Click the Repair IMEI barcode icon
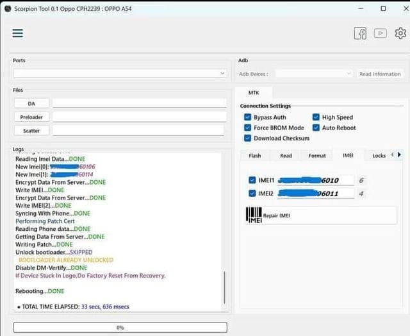 click(254, 215)
